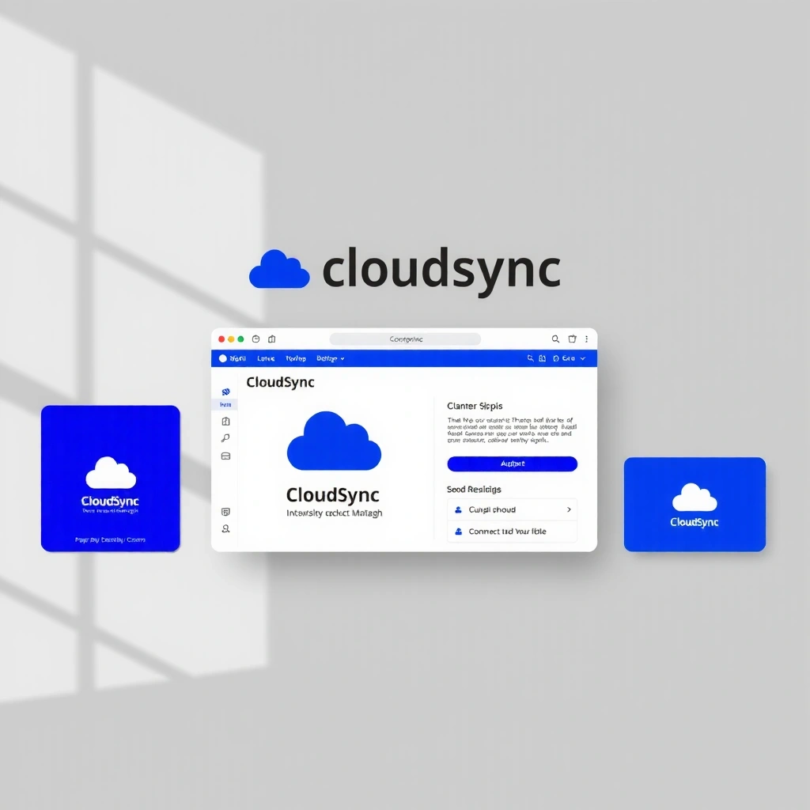Open the book icon in left sidebar
The width and height of the screenshot is (810, 810).
[x=225, y=422]
